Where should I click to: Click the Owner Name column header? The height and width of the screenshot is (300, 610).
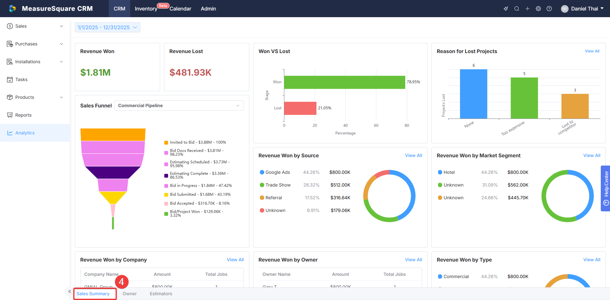pyautogui.click(x=276, y=274)
